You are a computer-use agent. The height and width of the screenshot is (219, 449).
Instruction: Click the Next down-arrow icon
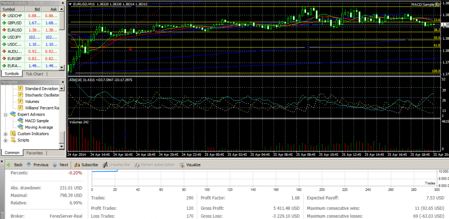tap(54, 165)
